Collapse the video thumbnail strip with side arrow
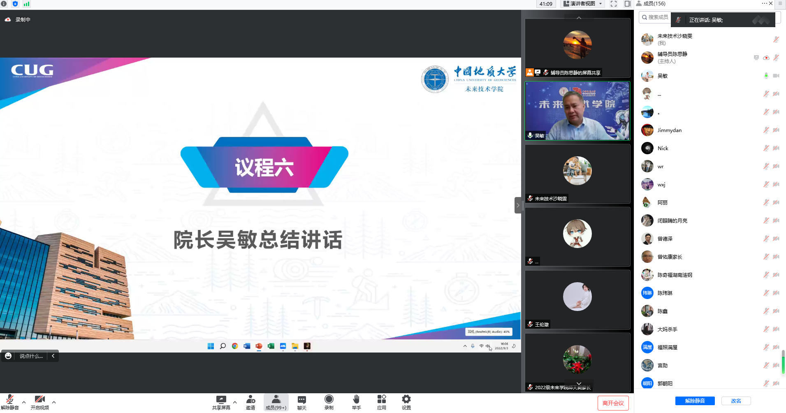This screenshot has height=413, width=786. [x=518, y=205]
